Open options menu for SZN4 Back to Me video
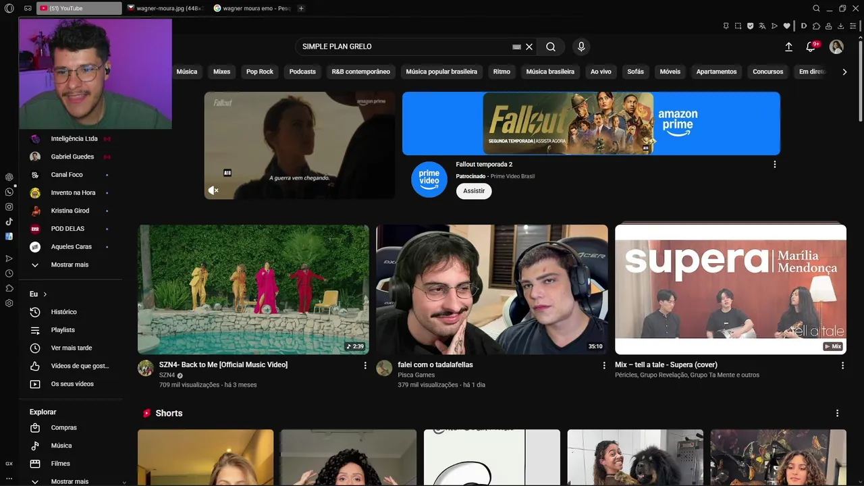The width and height of the screenshot is (864, 486). tap(365, 365)
